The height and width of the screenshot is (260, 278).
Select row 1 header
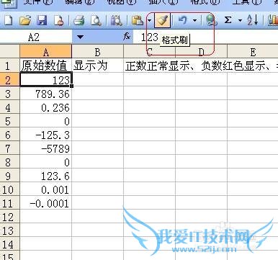coord(9,66)
